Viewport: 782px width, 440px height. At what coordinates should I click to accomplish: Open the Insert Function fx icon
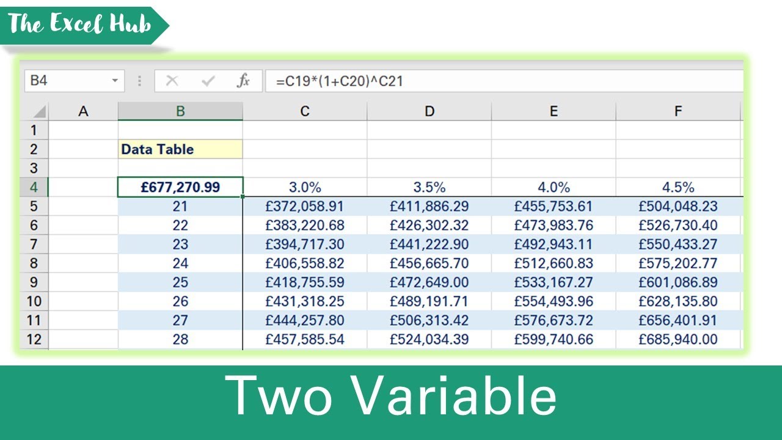click(x=243, y=81)
